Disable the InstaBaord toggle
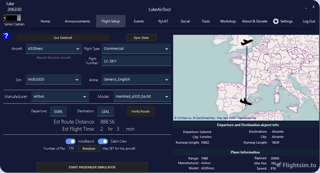 pos(70,141)
